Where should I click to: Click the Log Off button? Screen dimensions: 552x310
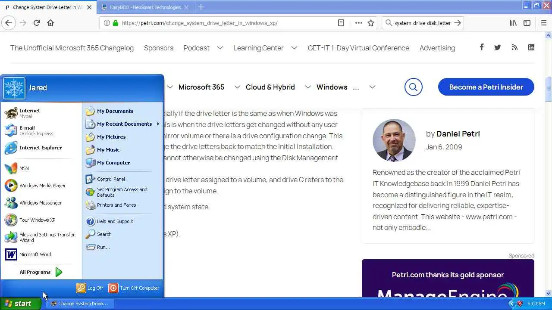[x=90, y=288]
